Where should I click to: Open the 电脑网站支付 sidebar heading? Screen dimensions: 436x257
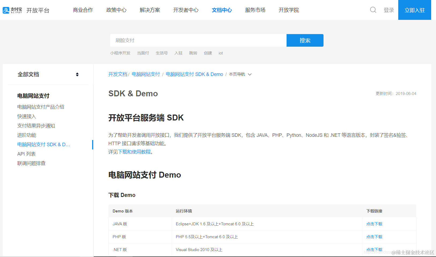[33, 96]
